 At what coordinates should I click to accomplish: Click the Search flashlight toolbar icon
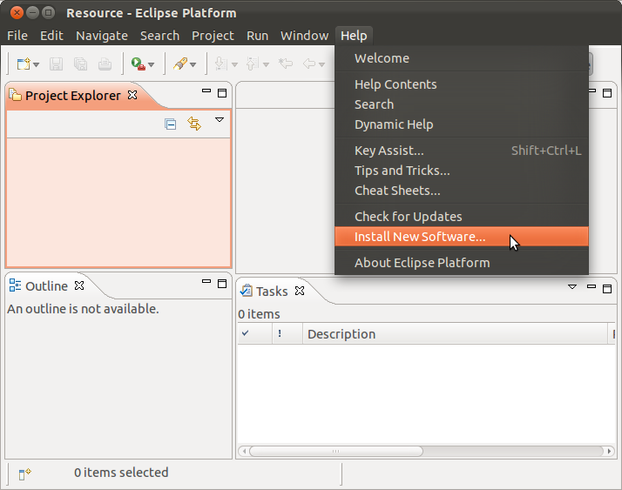[180, 64]
